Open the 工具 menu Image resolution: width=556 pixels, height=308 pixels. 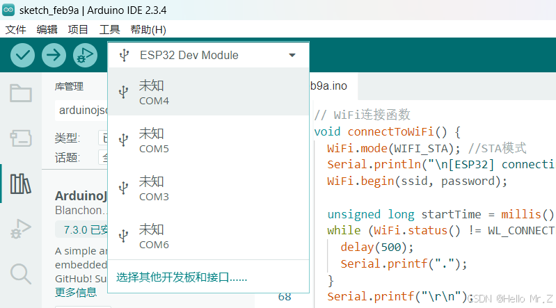(109, 29)
